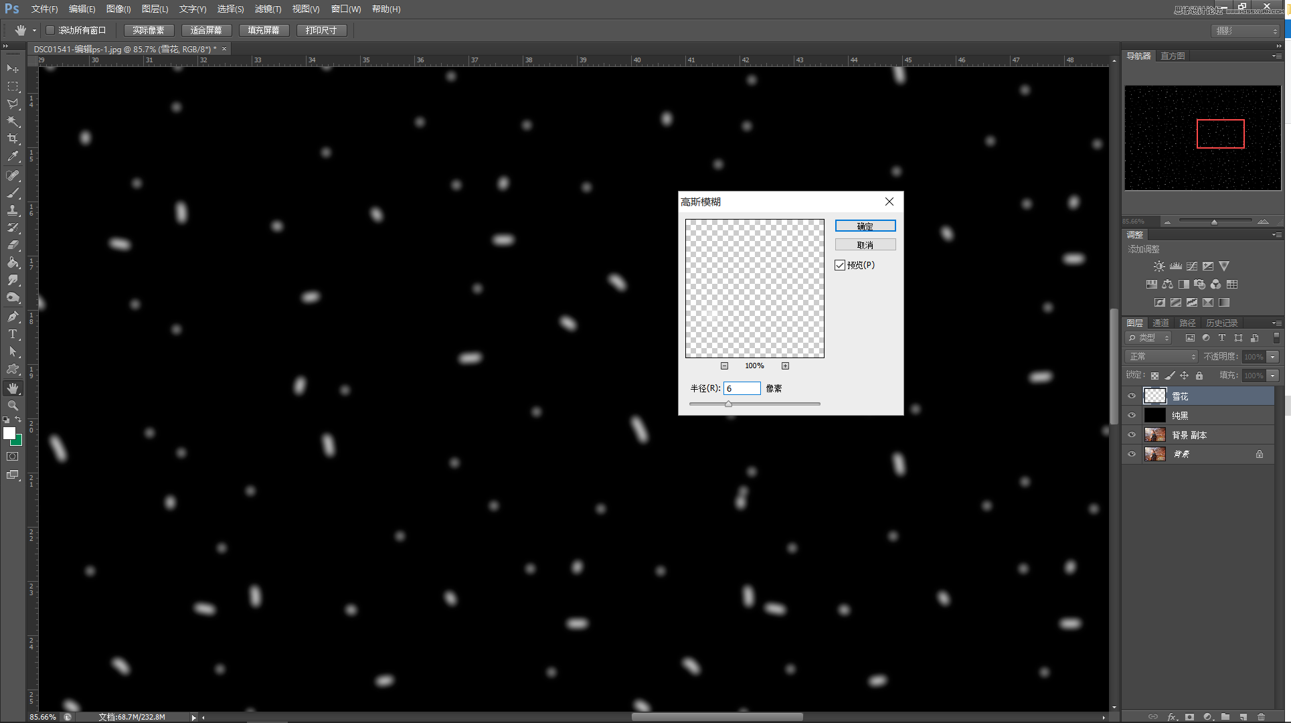
Task: Select the Brush tool
Action: click(x=13, y=193)
